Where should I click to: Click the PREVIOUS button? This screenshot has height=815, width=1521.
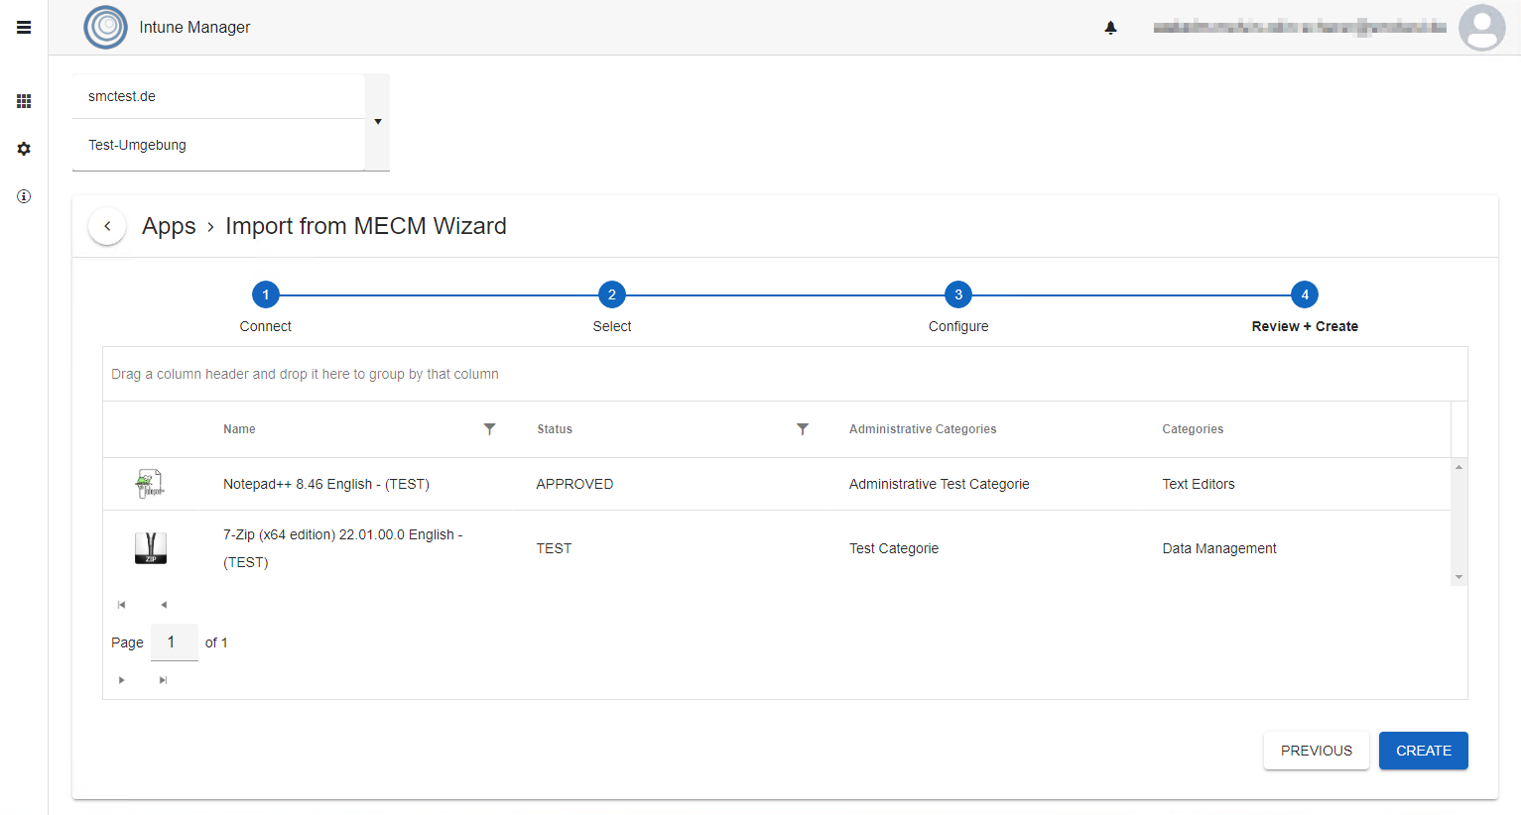click(x=1317, y=751)
